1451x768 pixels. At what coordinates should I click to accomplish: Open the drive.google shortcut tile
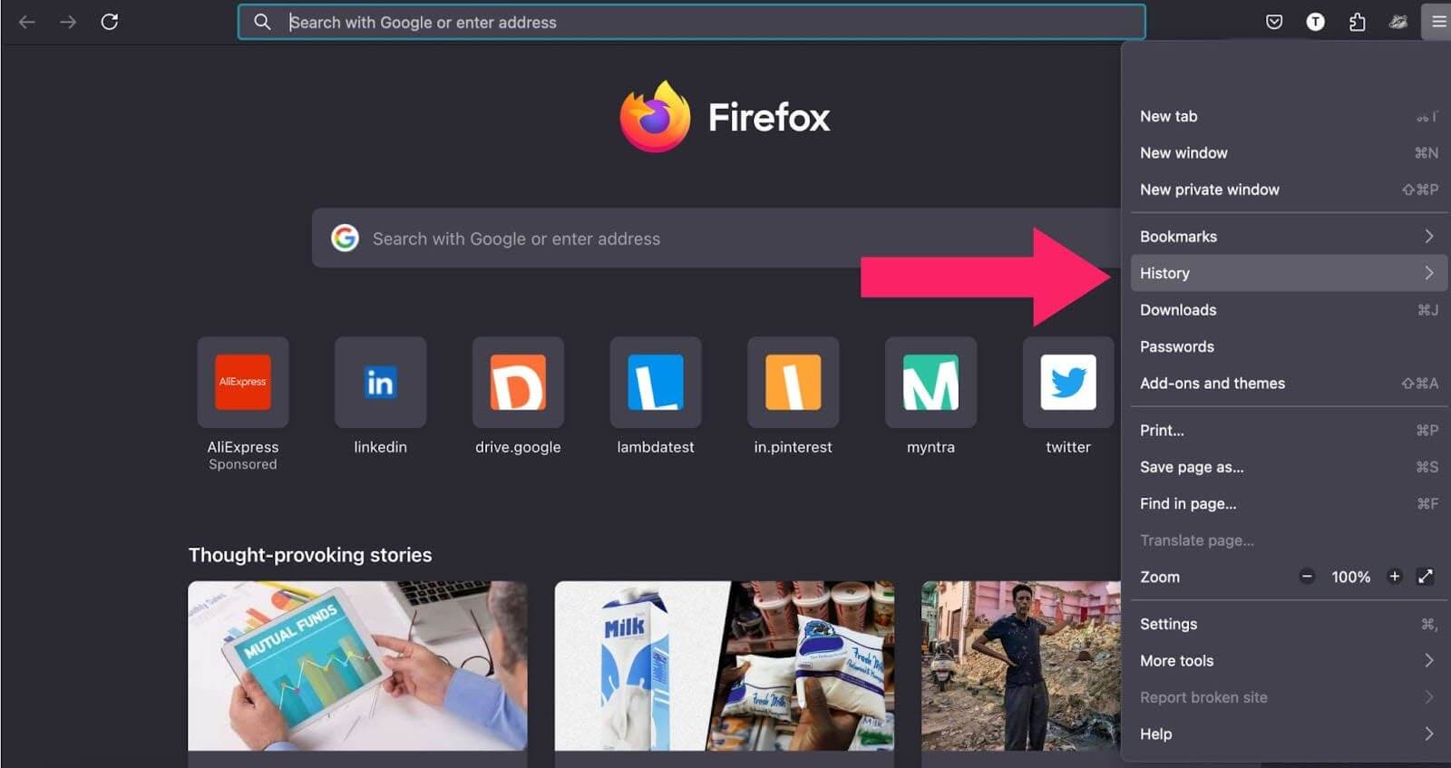coord(518,382)
